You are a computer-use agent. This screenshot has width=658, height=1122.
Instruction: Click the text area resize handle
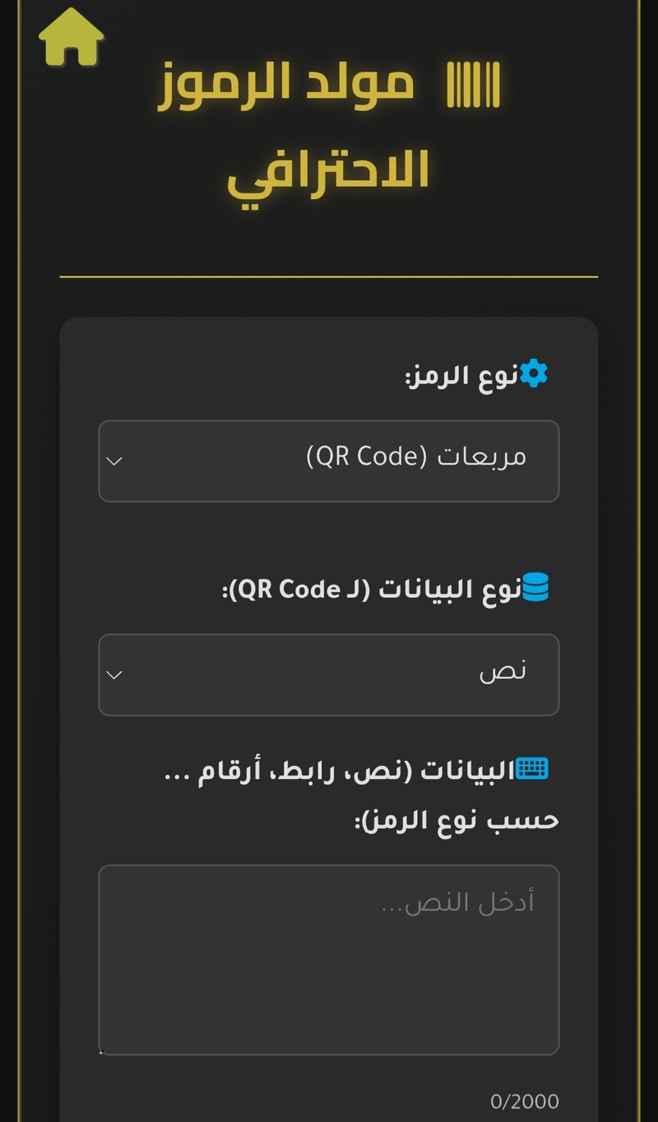click(102, 1051)
